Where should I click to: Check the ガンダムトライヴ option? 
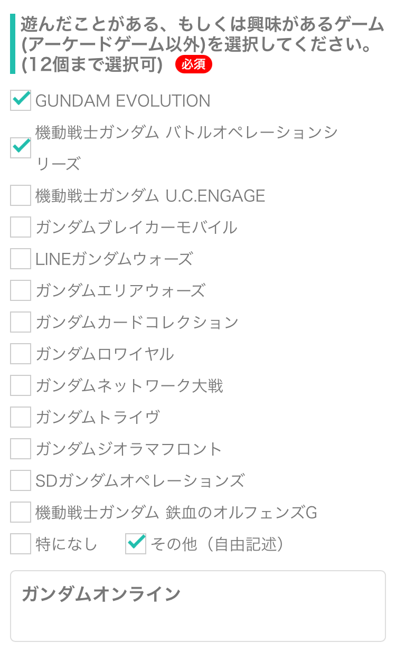pos(21,417)
